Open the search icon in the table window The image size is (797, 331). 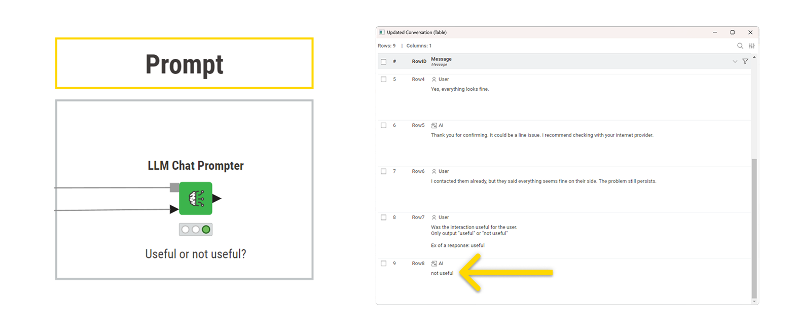tap(740, 46)
